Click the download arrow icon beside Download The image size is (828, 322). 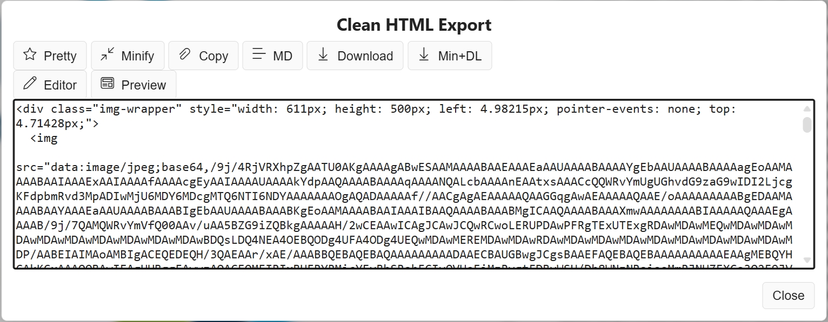[323, 54]
